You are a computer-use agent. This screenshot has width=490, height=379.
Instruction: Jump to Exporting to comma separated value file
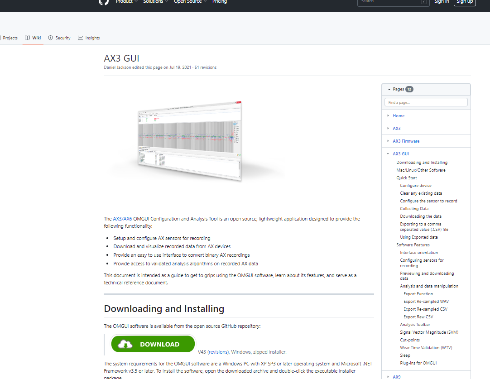(424, 227)
